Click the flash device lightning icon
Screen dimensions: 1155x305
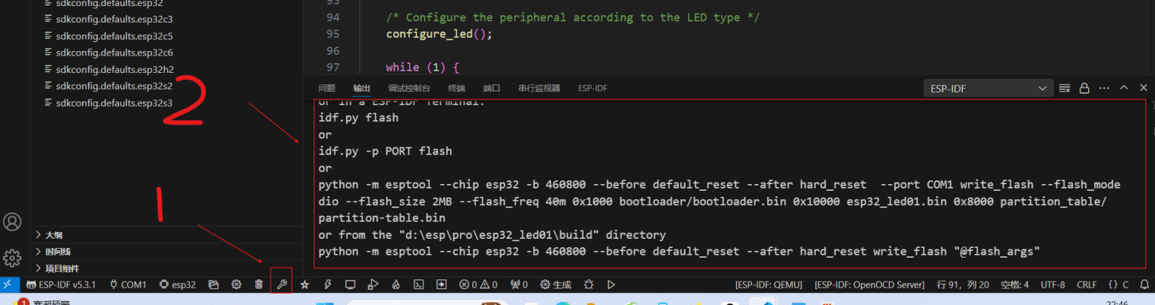click(x=327, y=285)
